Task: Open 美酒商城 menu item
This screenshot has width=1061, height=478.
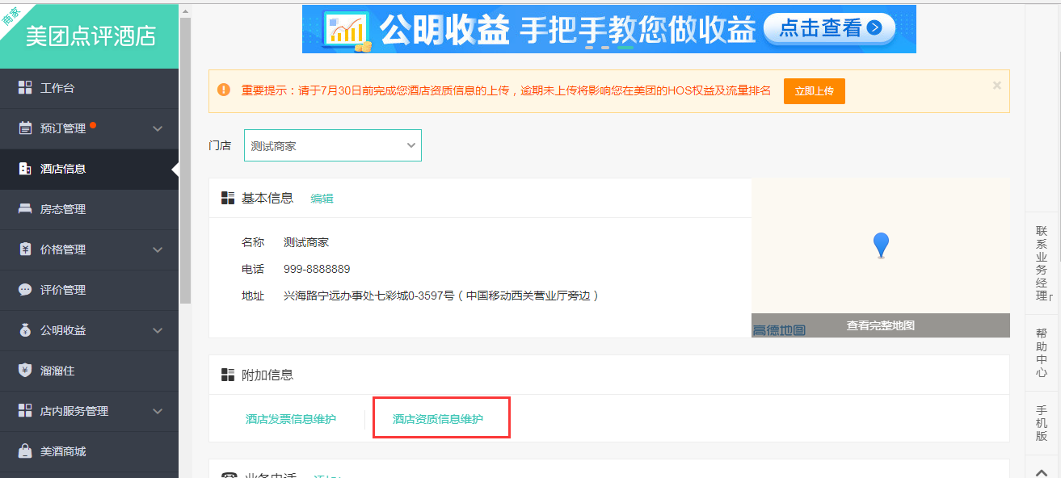Action: [x=89, y=451]
